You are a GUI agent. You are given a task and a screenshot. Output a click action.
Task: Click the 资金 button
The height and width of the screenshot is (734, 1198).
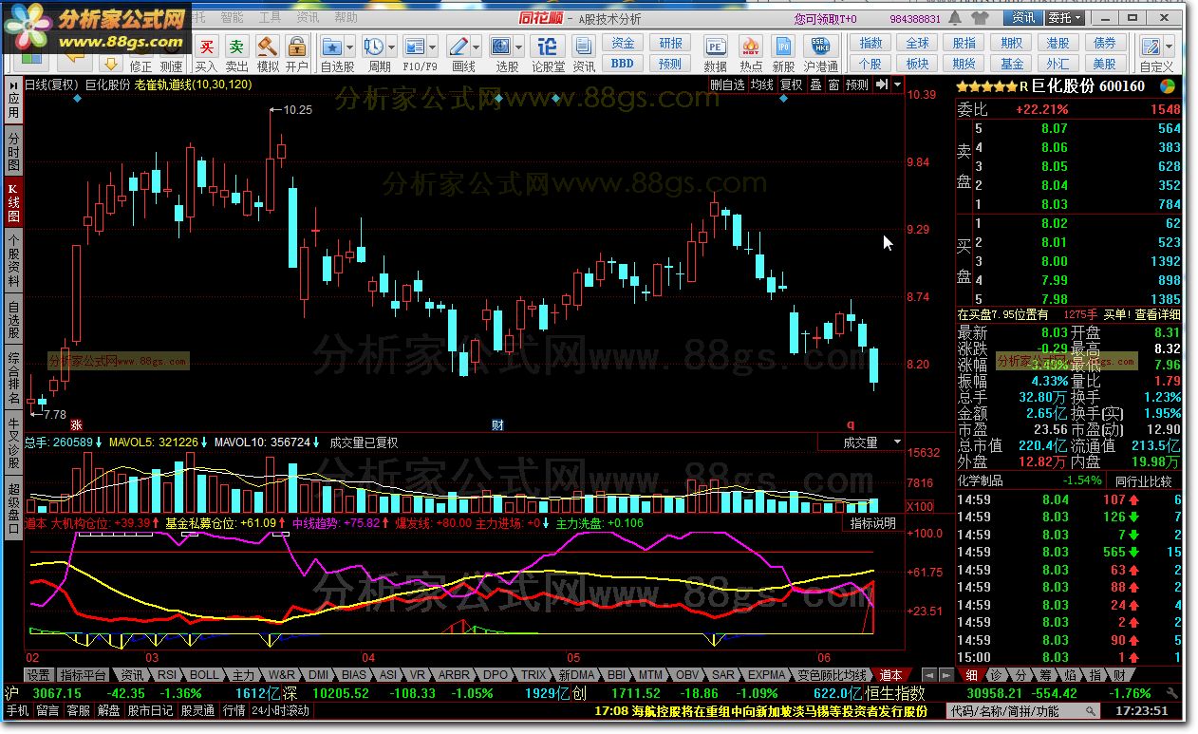pos(623,44)
